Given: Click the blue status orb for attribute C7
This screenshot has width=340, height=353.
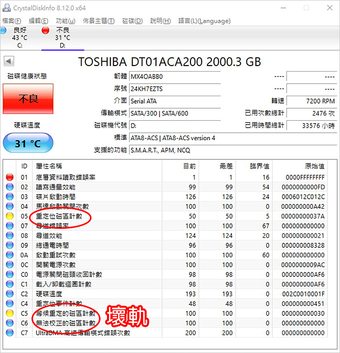Looking at the screenshot, I should tap(9, 332).
